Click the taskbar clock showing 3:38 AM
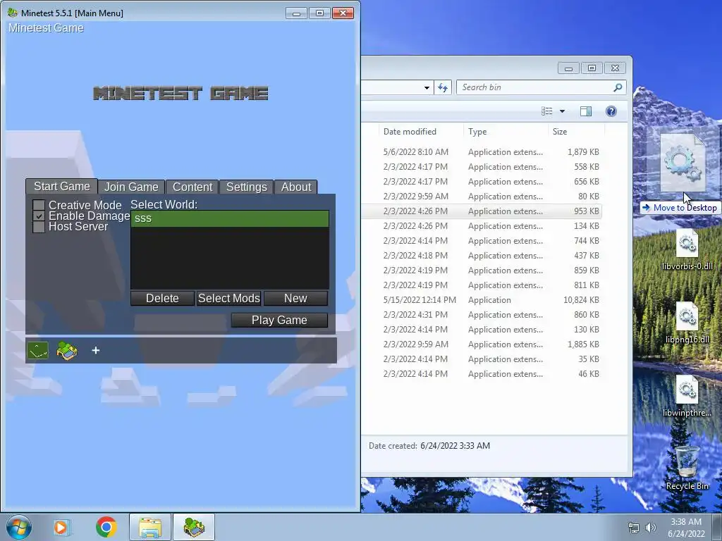Image resolution: width=722 pixels, height=541 pixels. [686, 528]
